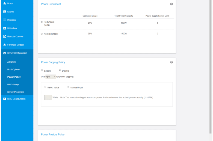Open help for Power Redundant section

[171, 4]
